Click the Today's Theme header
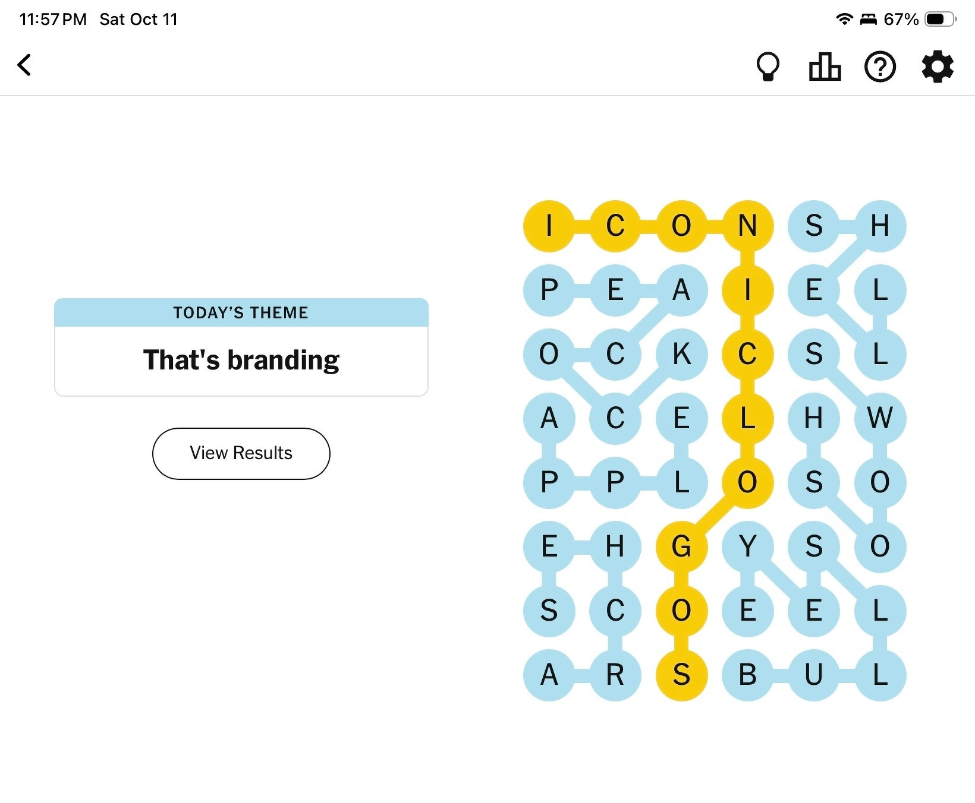Viewport: 975px width, 803px height. (x=241, y=312)
